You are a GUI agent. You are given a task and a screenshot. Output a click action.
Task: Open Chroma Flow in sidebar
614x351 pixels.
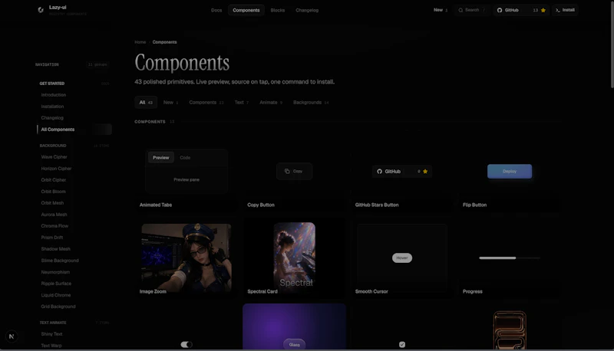coord(54,226)
